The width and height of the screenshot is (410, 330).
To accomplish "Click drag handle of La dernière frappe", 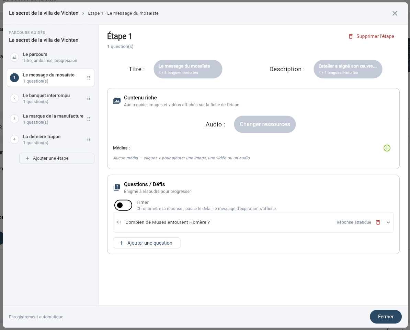I will pos(88,139).
